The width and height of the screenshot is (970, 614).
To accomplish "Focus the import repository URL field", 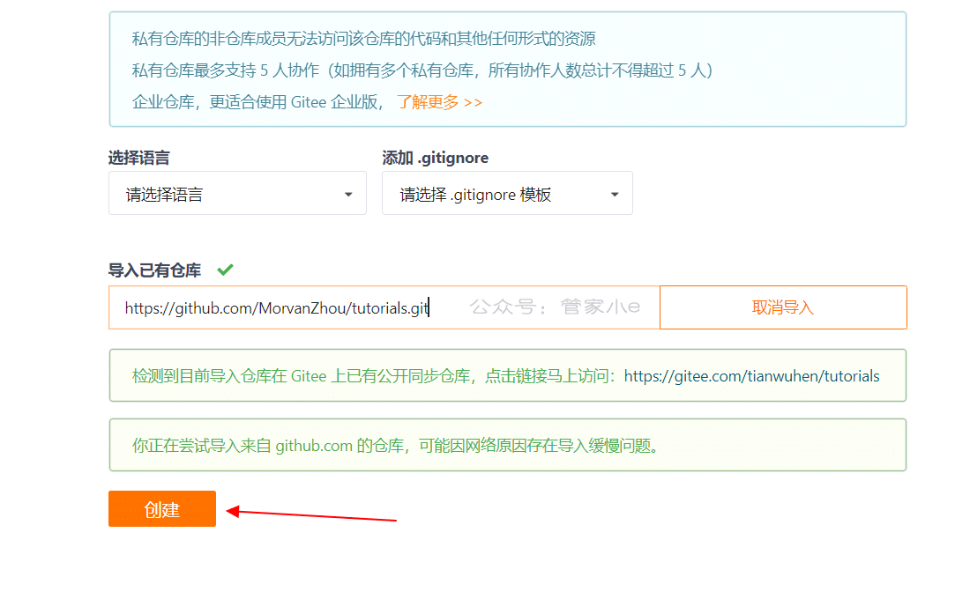I will (384, 307).
